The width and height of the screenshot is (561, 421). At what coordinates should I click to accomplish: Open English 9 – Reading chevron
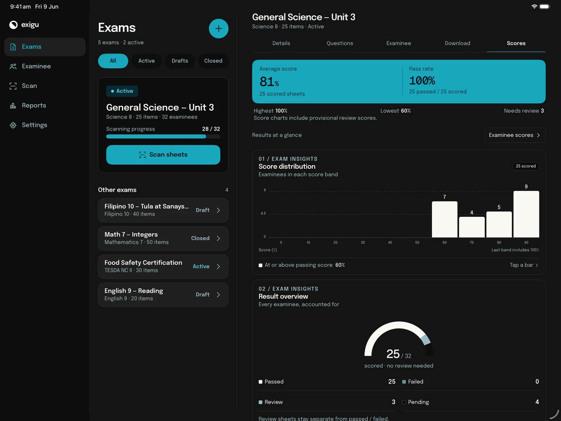(218, 295)
